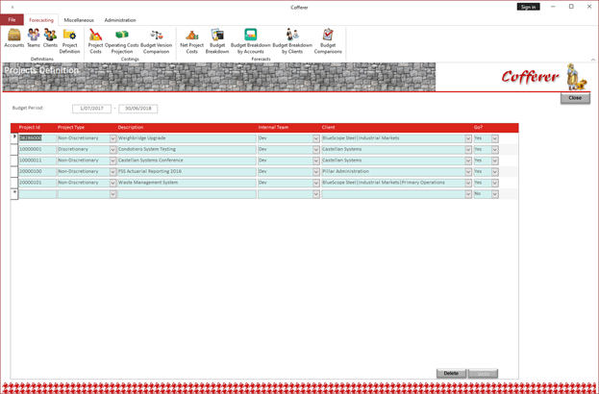Expand Project Type dropdown for Weighbridge Upgrade

point(112,138)
